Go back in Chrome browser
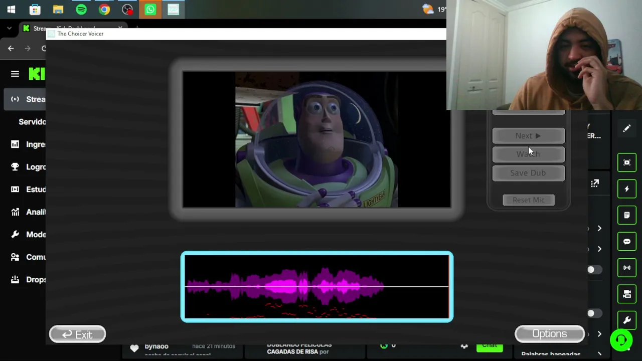 click(x=11, y=48)
